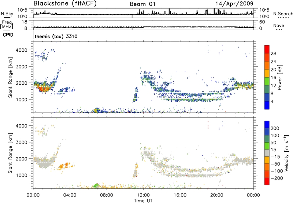Select the "24" value on Power colorbar
This screenshot has width=293, height=203.
tap(273, 62)
